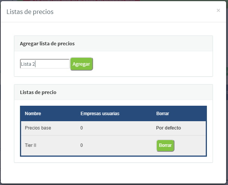Screen dimensions: 228x185
Task: Click the Borrar column header
Action: pos(162,114)
